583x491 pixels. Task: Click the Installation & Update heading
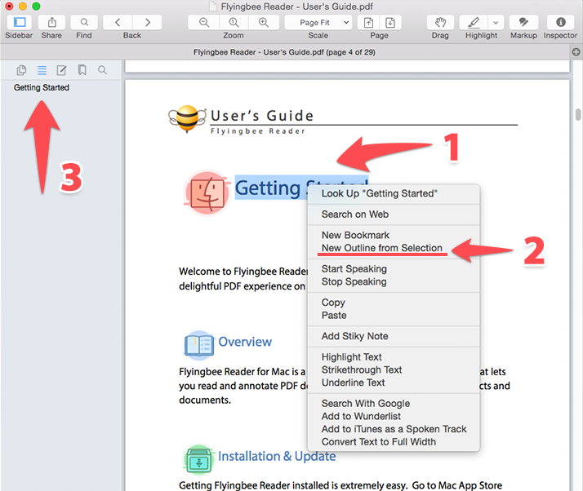[x=277, y=456]
